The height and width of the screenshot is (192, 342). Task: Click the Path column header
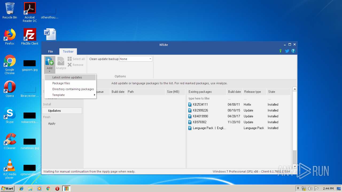146,92
